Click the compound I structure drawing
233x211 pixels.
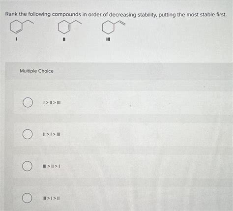tap(22, 26)
